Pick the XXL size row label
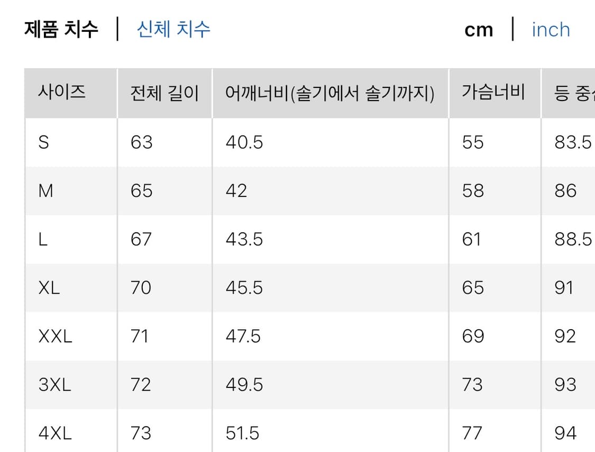Viewport: 595px width, 452px height. (55, 336)
